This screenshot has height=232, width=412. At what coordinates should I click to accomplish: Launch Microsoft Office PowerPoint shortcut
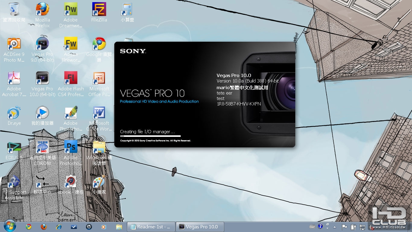[99, 78]
